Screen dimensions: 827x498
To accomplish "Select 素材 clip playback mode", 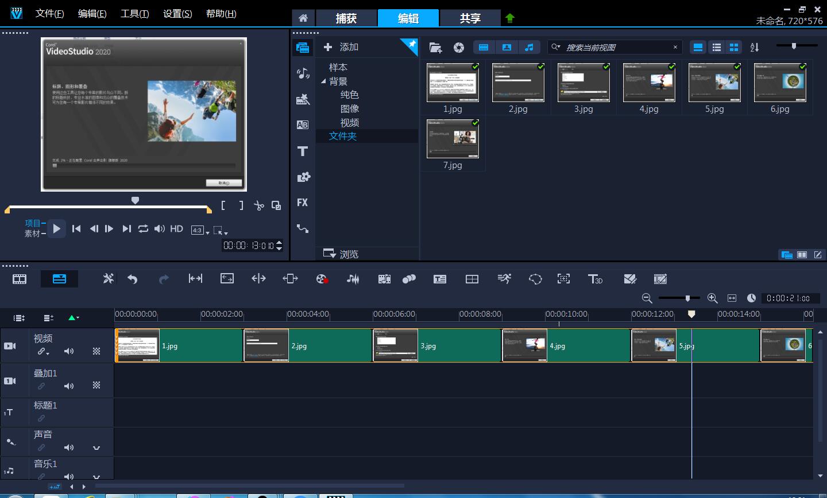I will [33, 234].
